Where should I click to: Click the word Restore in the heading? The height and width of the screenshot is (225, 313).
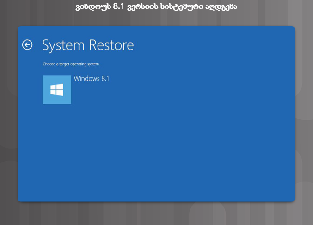click(111, 45)
